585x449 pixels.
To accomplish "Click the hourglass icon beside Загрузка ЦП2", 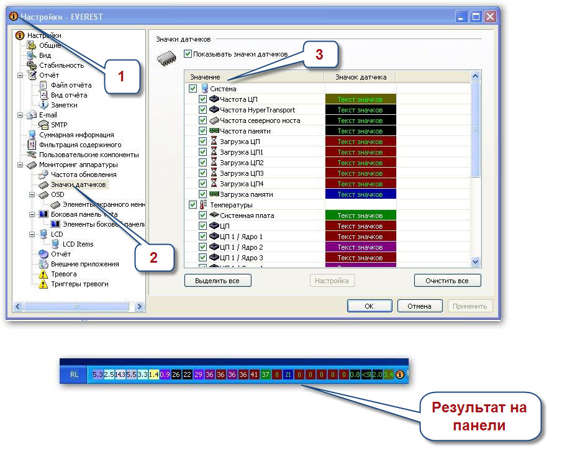I will [x=214, y=162].
